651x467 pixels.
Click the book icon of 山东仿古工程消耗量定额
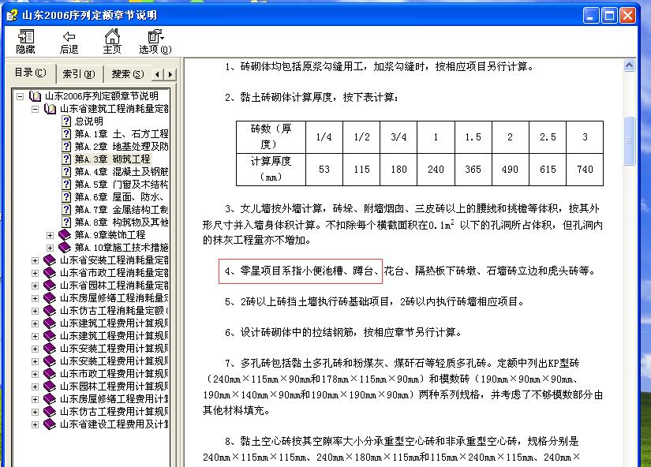pos(50,311)
